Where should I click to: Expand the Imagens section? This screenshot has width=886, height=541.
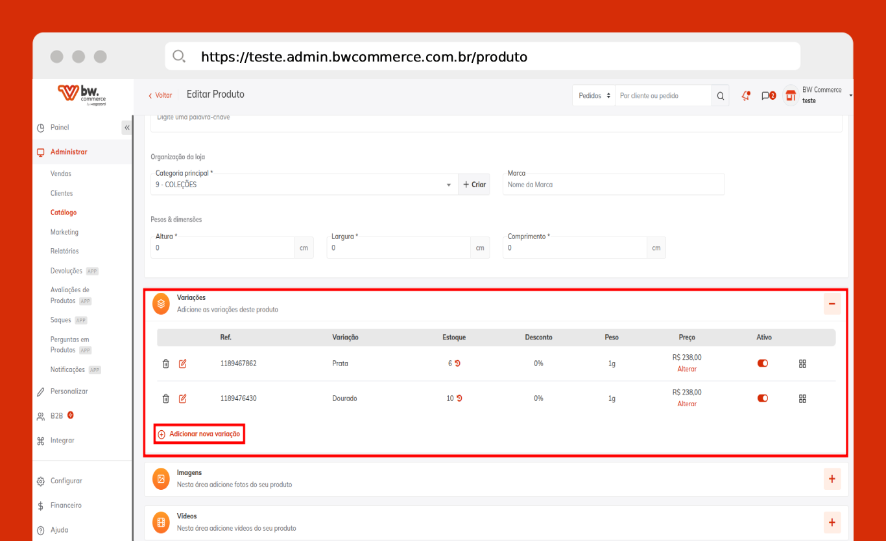832,479
